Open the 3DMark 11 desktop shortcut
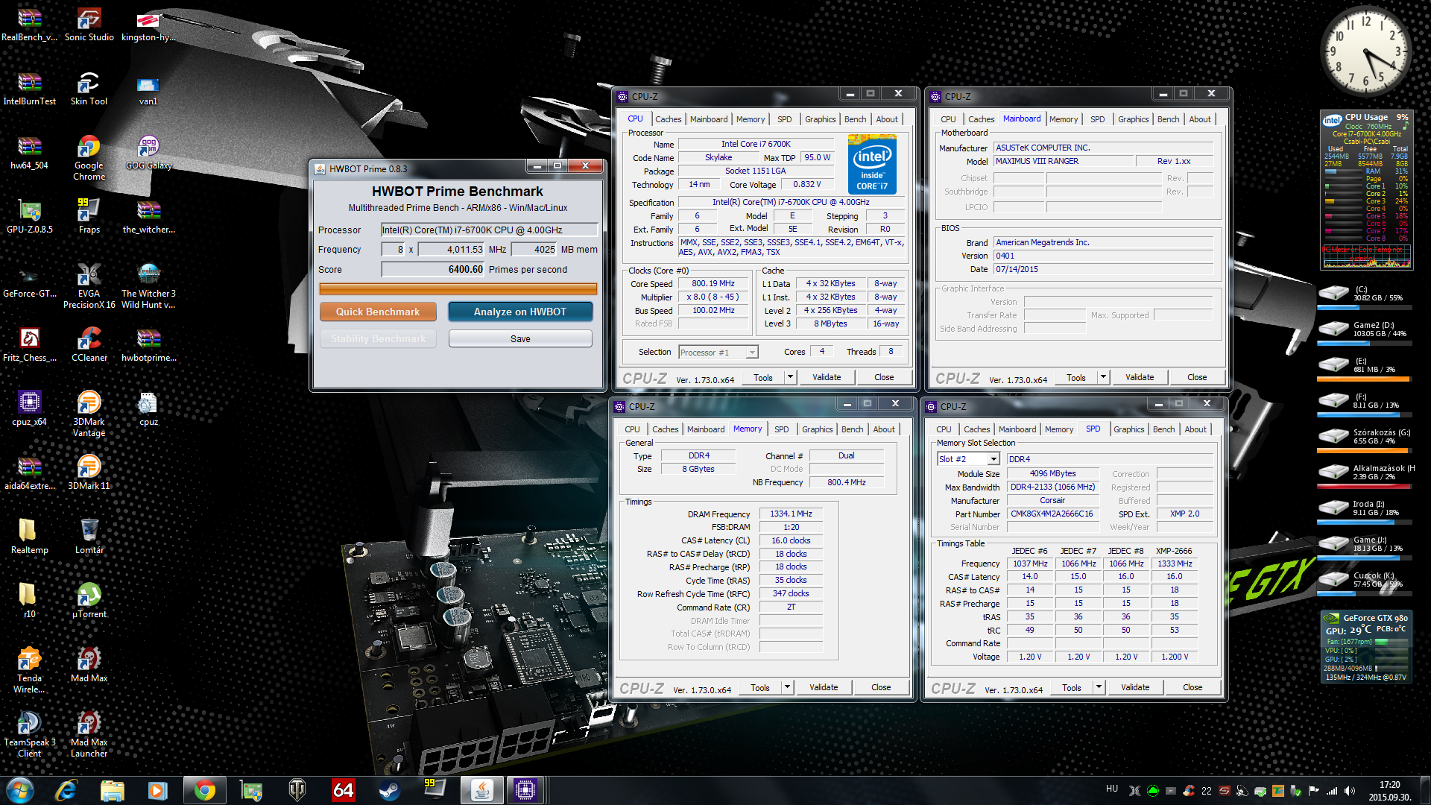1431x805 pixels. point(89,473)
